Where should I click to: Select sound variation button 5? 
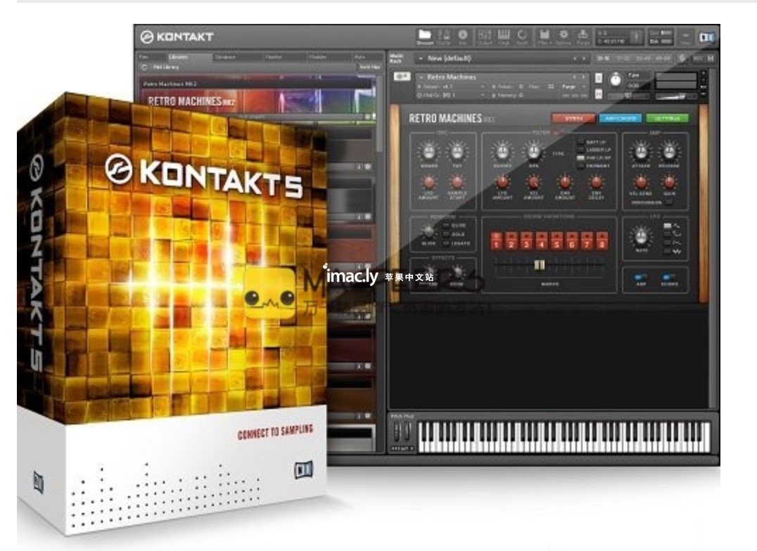(556, 240)
